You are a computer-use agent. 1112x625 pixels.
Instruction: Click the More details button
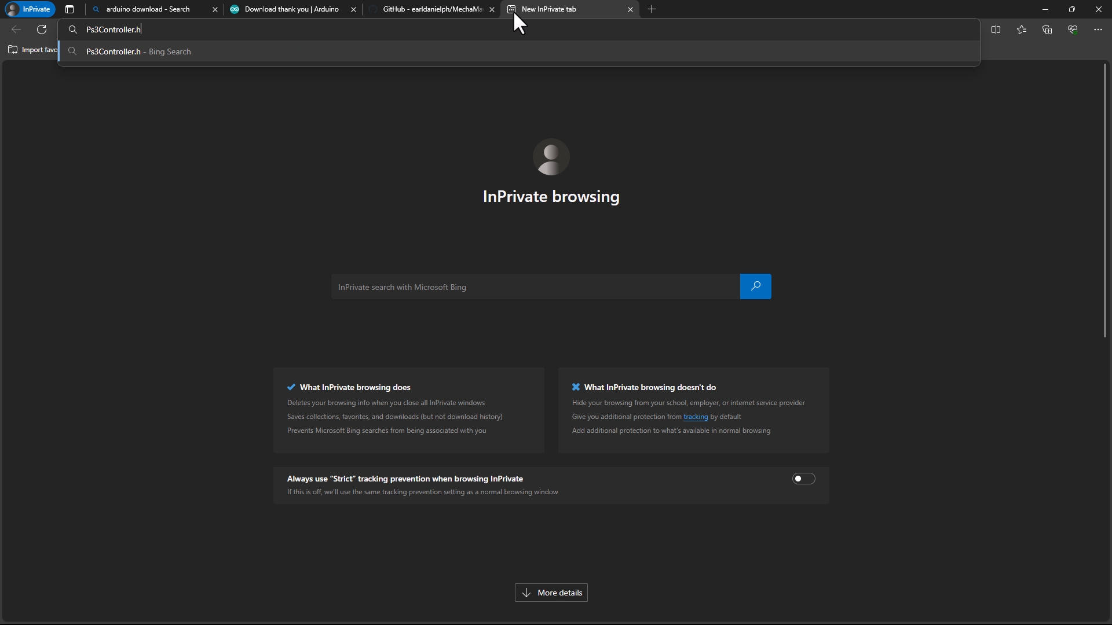point(551,593)
